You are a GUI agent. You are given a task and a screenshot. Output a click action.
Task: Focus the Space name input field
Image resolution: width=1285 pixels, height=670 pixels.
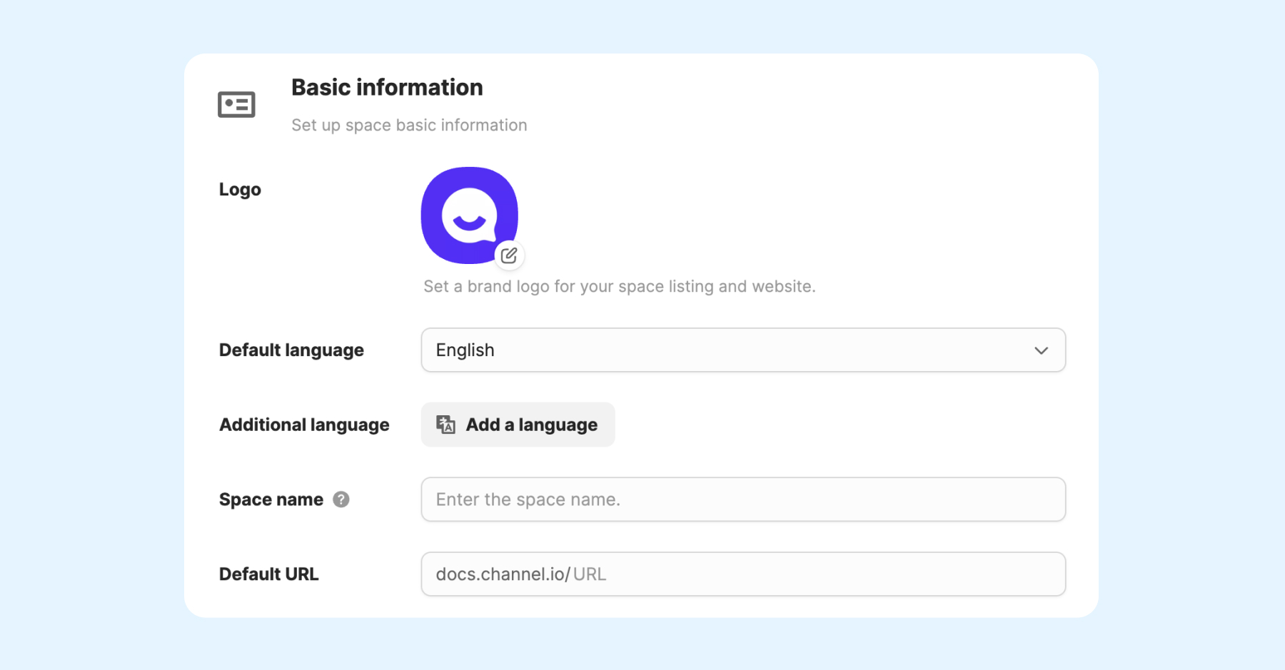(742, 499)
